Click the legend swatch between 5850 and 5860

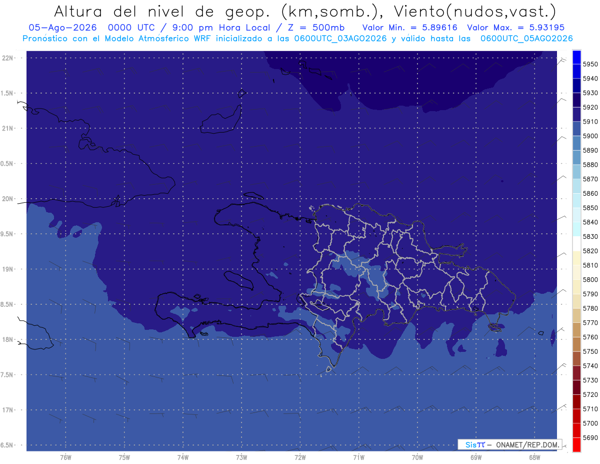(x=576, y=201)
